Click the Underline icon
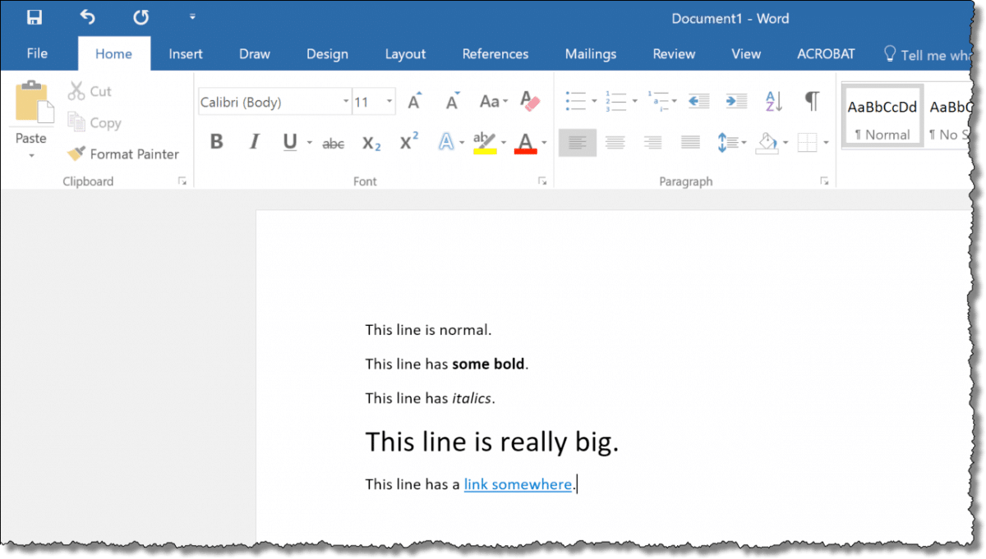986x559 pixels. (289, 142)
